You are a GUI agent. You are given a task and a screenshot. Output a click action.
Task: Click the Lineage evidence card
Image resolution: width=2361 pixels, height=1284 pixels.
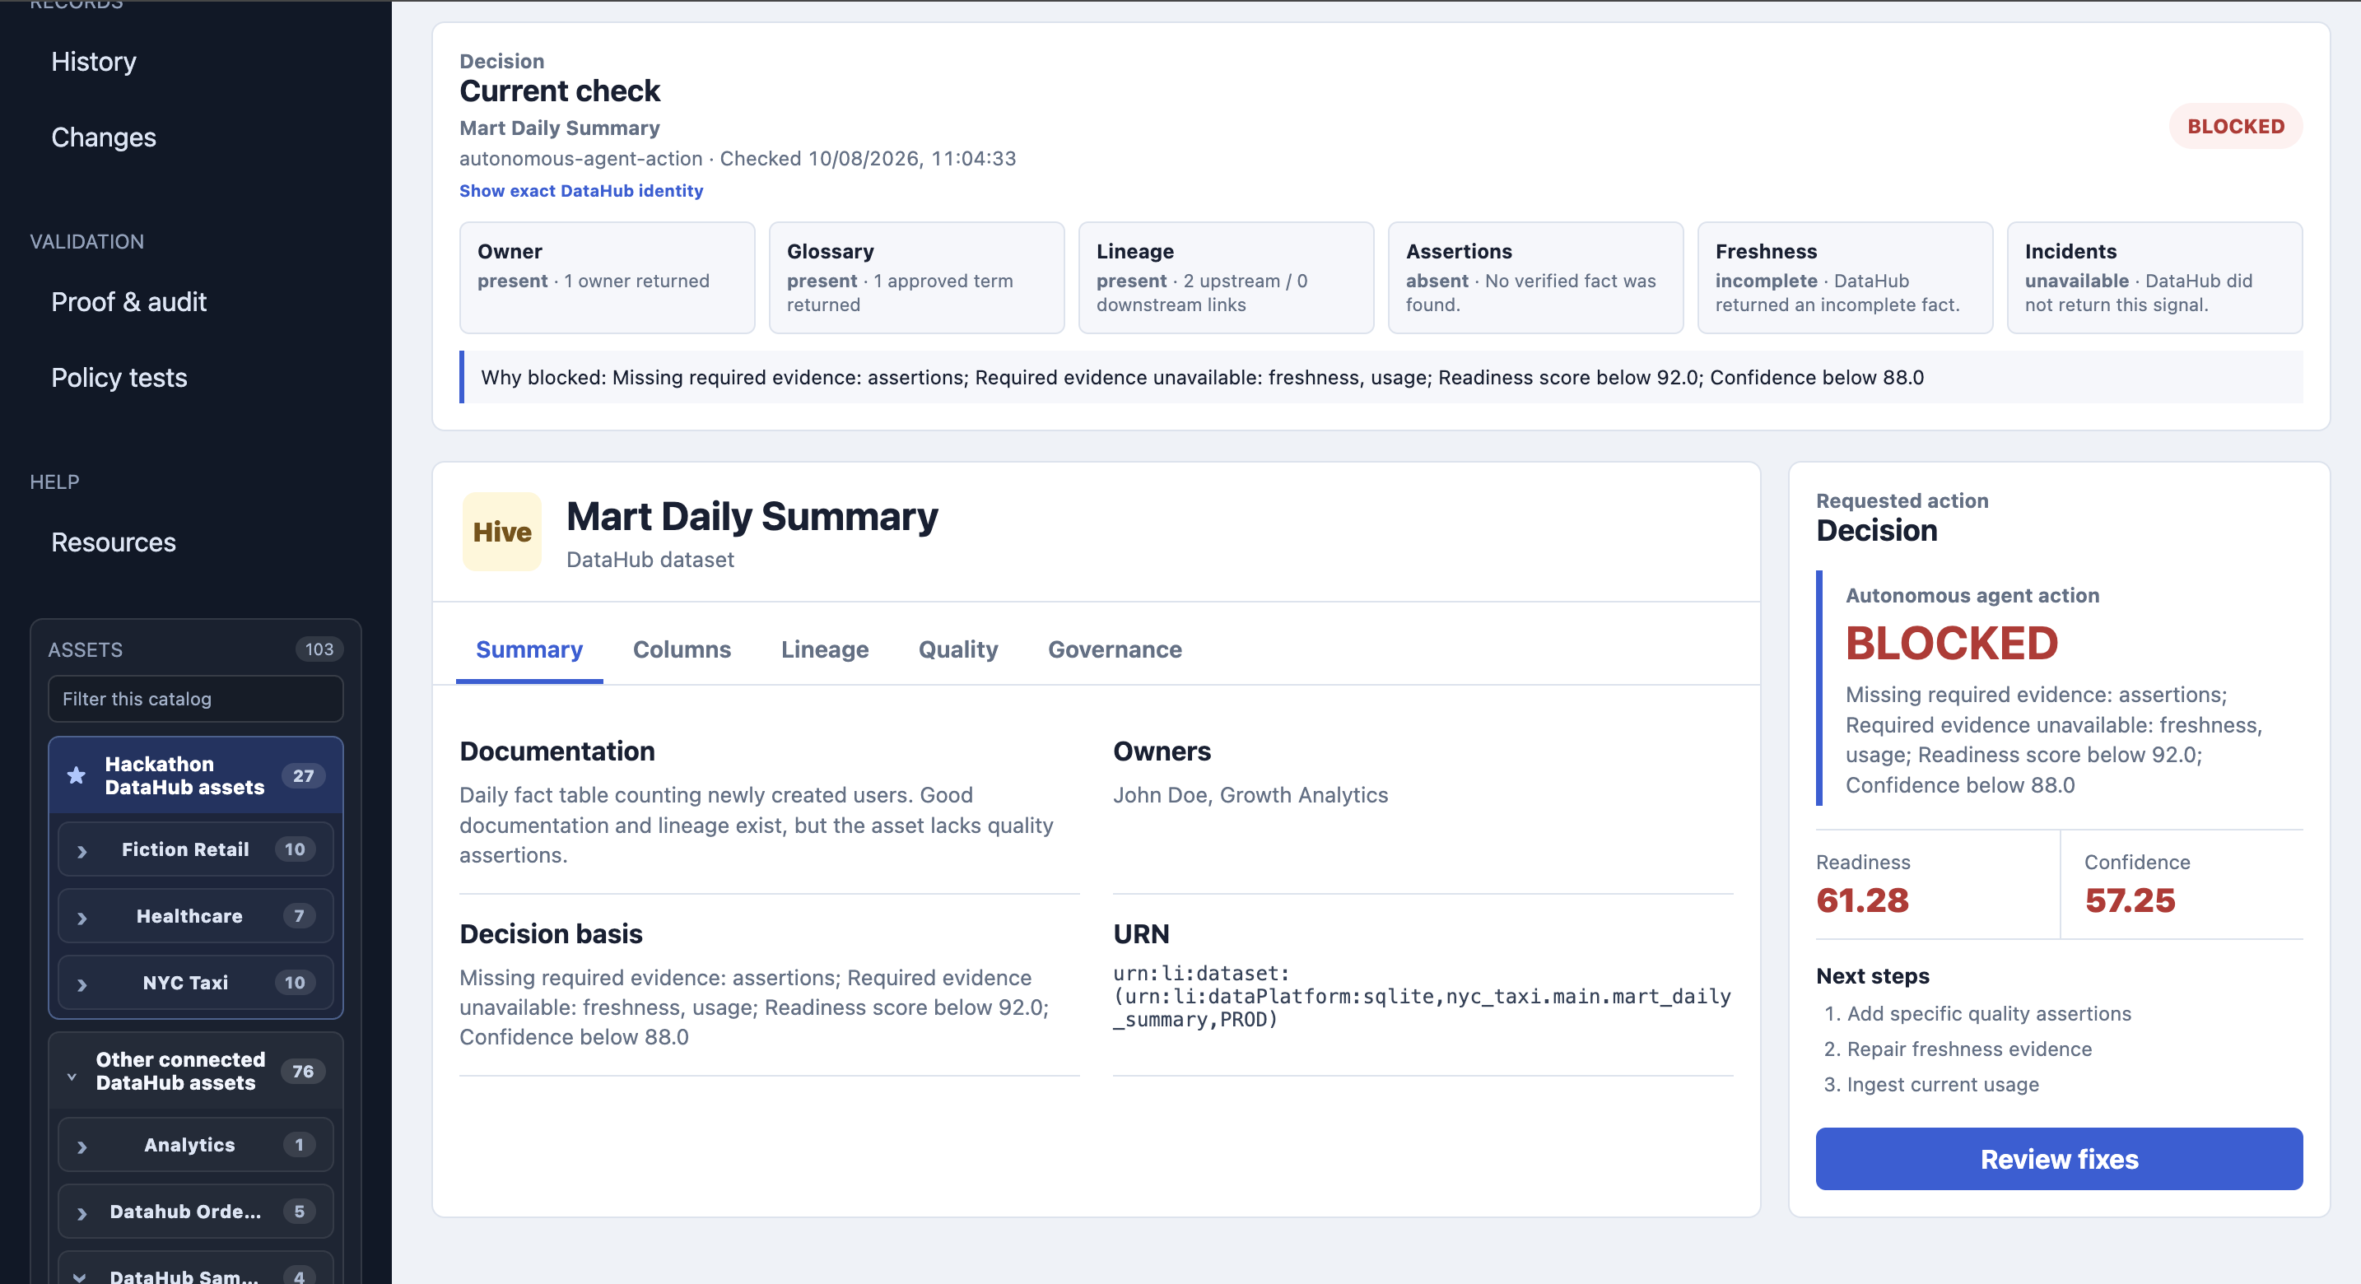(1227, 277)
